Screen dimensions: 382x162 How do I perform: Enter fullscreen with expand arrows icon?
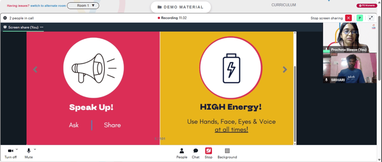[x=371, y=18]
